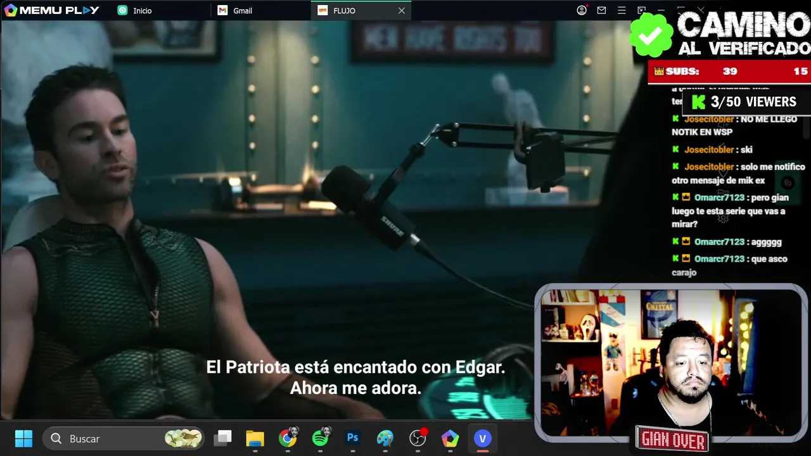This screenshot has height=456, width=811.
Task: Open Task View from the taskbar
Action: pyautogui.click(x=222, y=438)
